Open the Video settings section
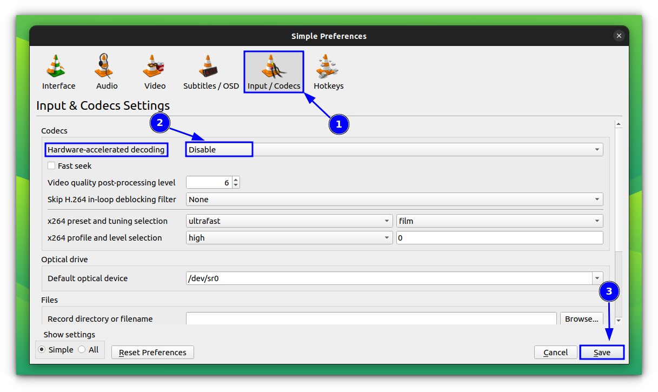Screen dimensions: 658x392 154,71
